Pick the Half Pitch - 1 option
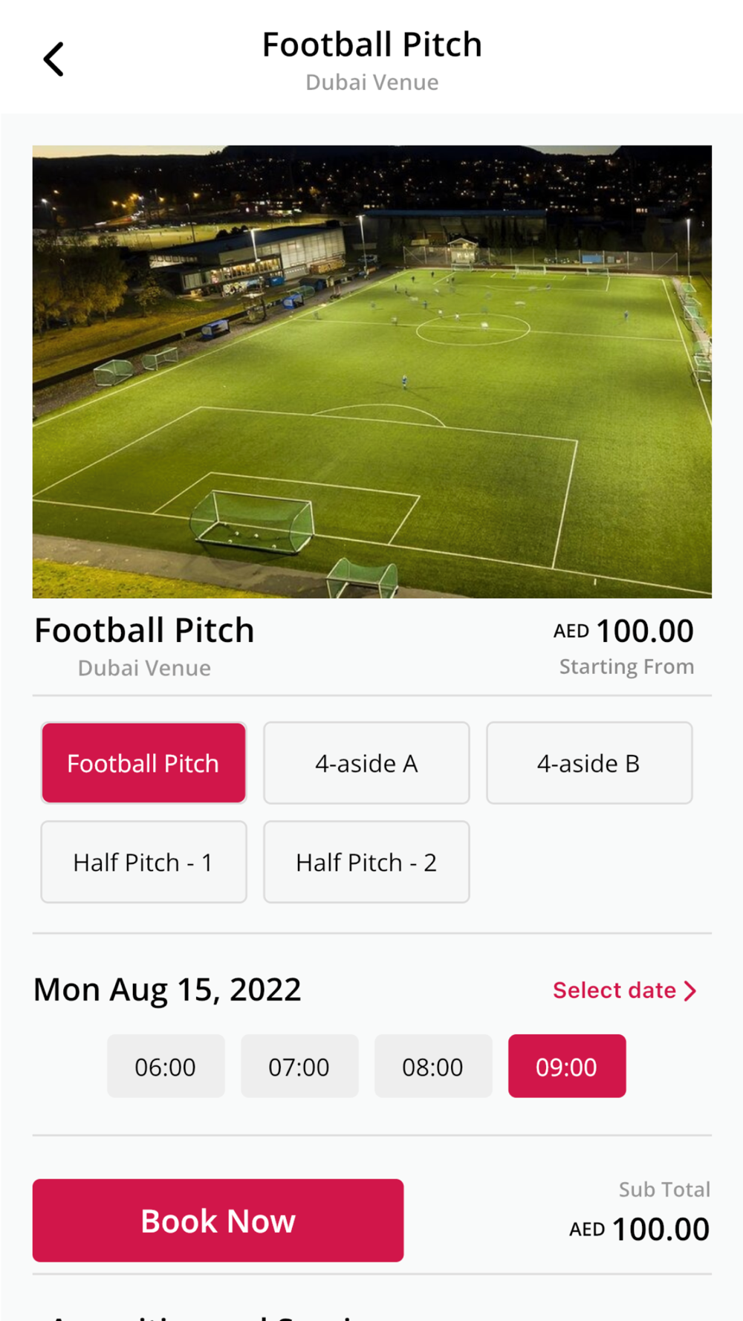743x1321 pixels. (x=143, y=862)
